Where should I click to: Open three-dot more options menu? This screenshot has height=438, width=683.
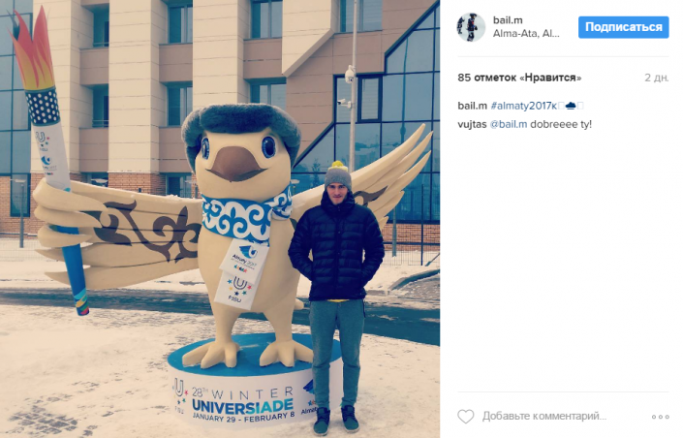tap(661, 417)
